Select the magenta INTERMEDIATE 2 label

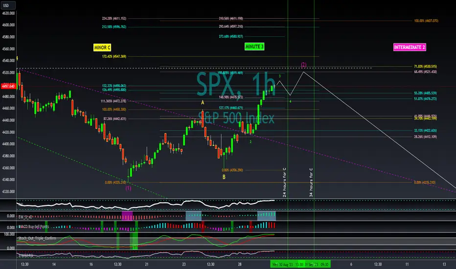coord(410,47)
